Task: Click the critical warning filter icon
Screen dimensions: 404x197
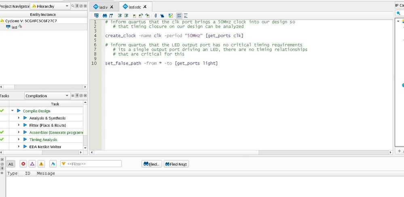Action: click(32, 164)
